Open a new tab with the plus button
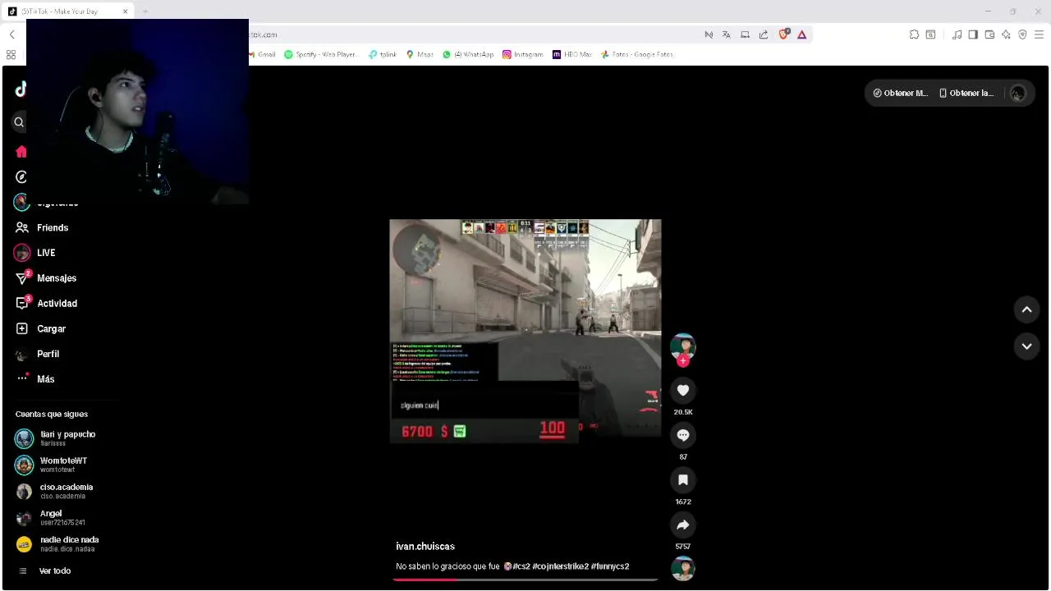 (145, 11)
